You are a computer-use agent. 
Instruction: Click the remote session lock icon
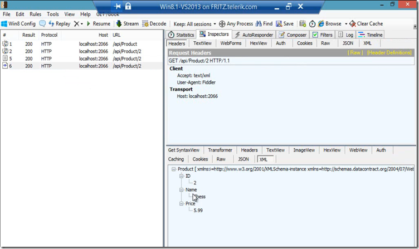(x=128, y=6)
